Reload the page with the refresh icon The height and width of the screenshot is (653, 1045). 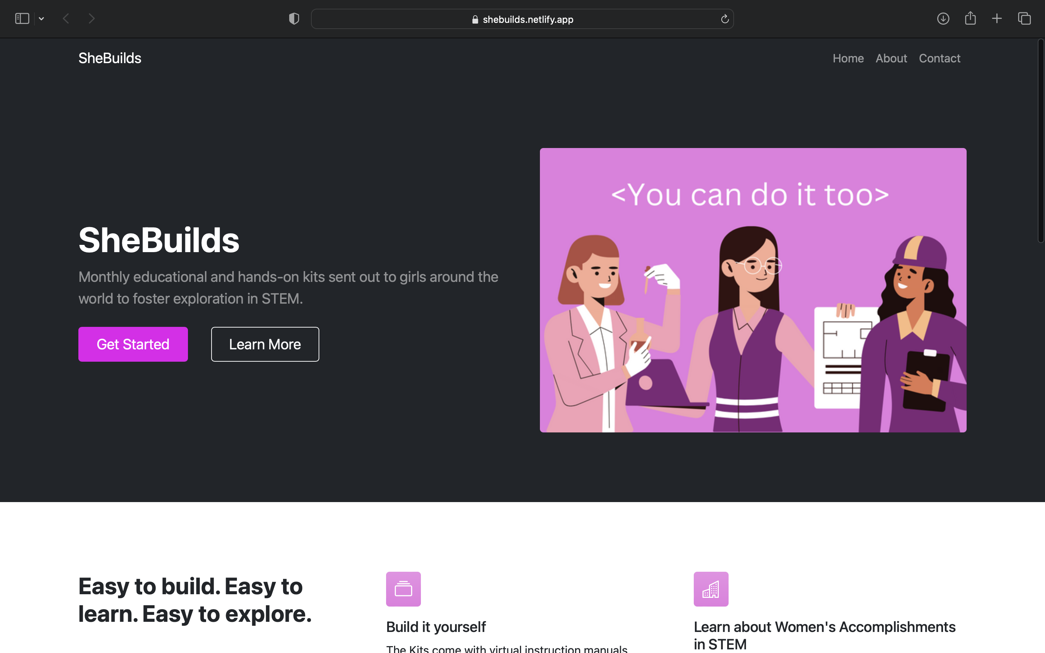click(725, 19)
